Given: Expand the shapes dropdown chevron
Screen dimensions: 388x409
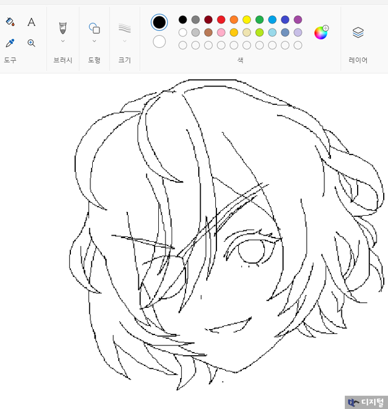Looking at the screenshot, I should pyautogui.click(x=94, y=41).
